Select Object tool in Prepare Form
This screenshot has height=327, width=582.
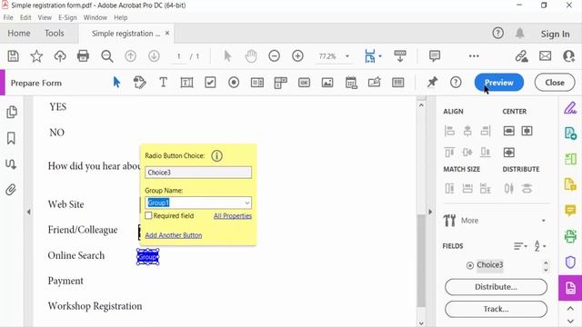click(x=116, y=83)
